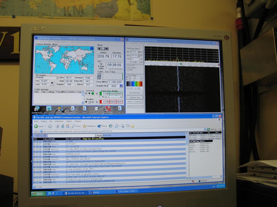This screenshot has width=277, height=207.
Task: Click the MENU button in GHz chat
Action: point(41,136)
